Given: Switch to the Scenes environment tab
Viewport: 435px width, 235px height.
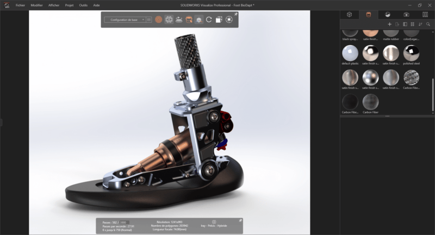Looking at the screenshot, I should tap(387, 15).
